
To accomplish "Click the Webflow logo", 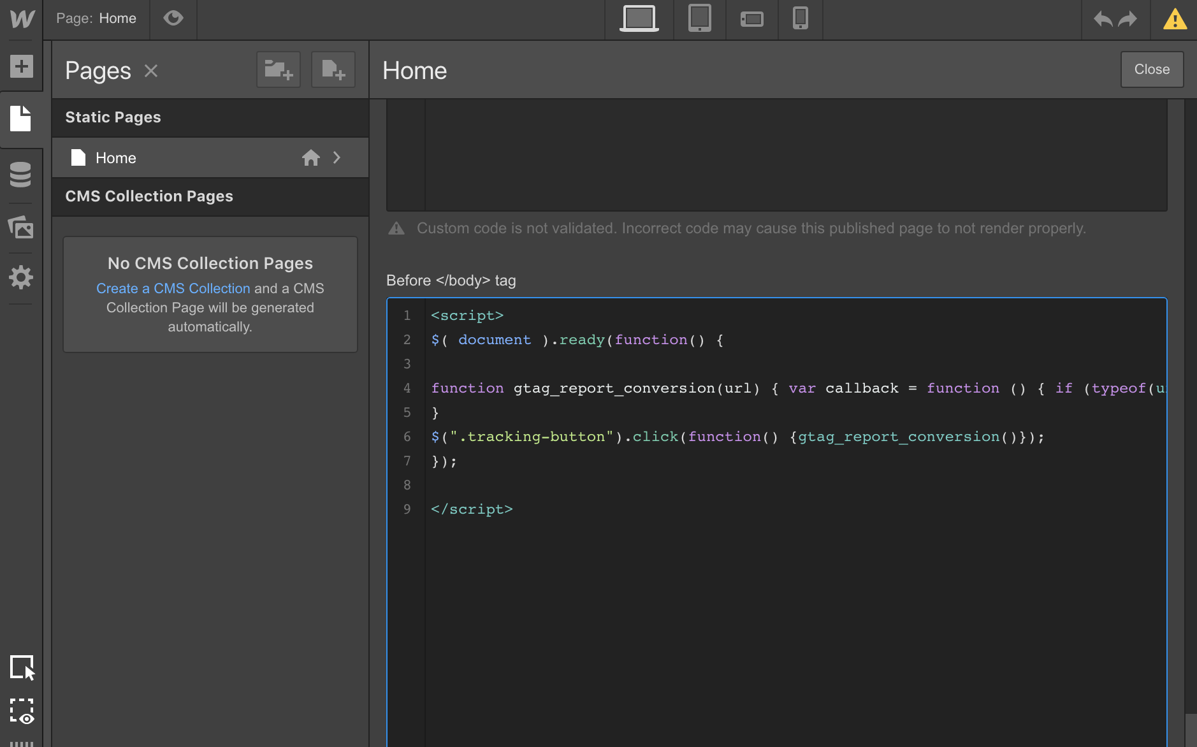I will click(x=22, y=19).
